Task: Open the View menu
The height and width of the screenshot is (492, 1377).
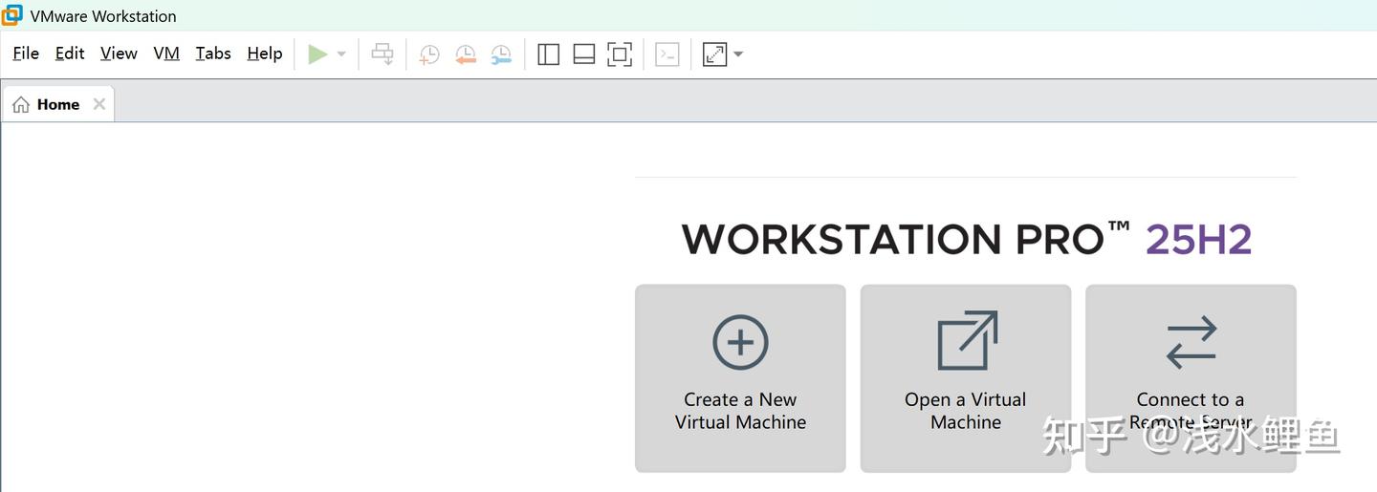Action: (119, 53)
